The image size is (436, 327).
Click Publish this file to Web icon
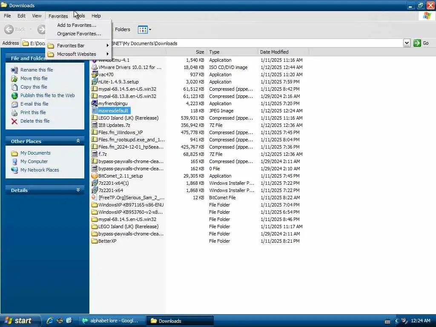click(x=14, y=96)
